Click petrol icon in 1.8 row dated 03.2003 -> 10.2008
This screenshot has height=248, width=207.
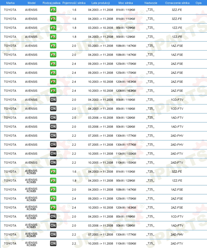[x=53, y=28]
